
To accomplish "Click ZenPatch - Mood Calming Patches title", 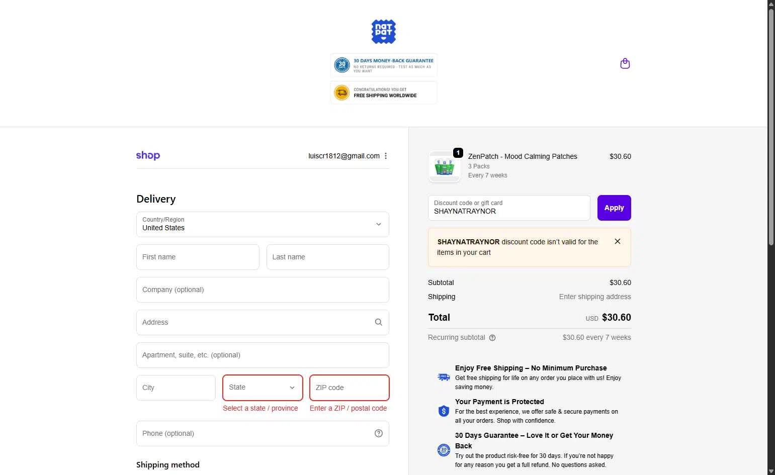I will pyautogui.click(x=523, y=156).
